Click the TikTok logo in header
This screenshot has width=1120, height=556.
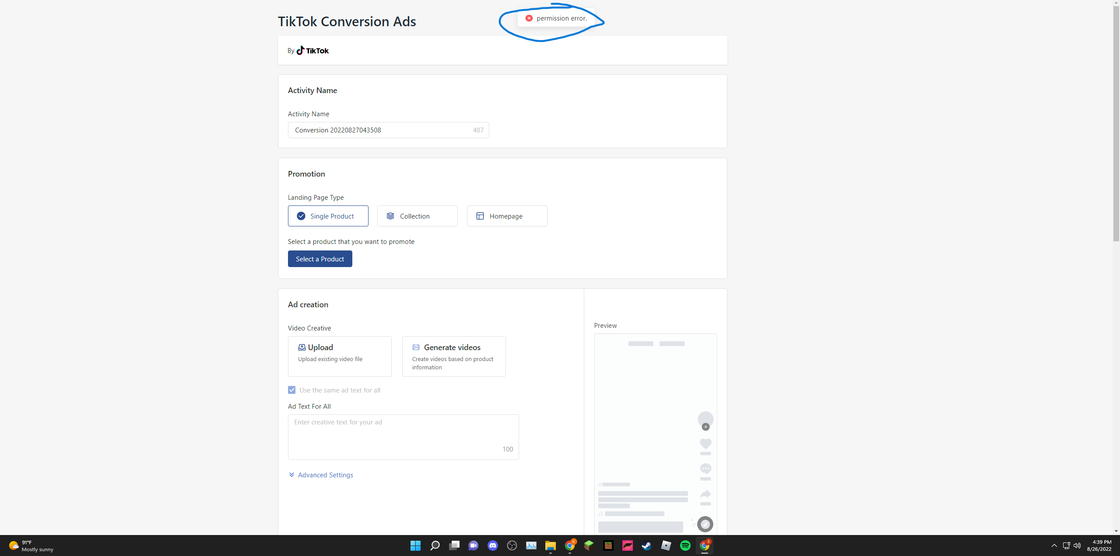tap(312, 51)
